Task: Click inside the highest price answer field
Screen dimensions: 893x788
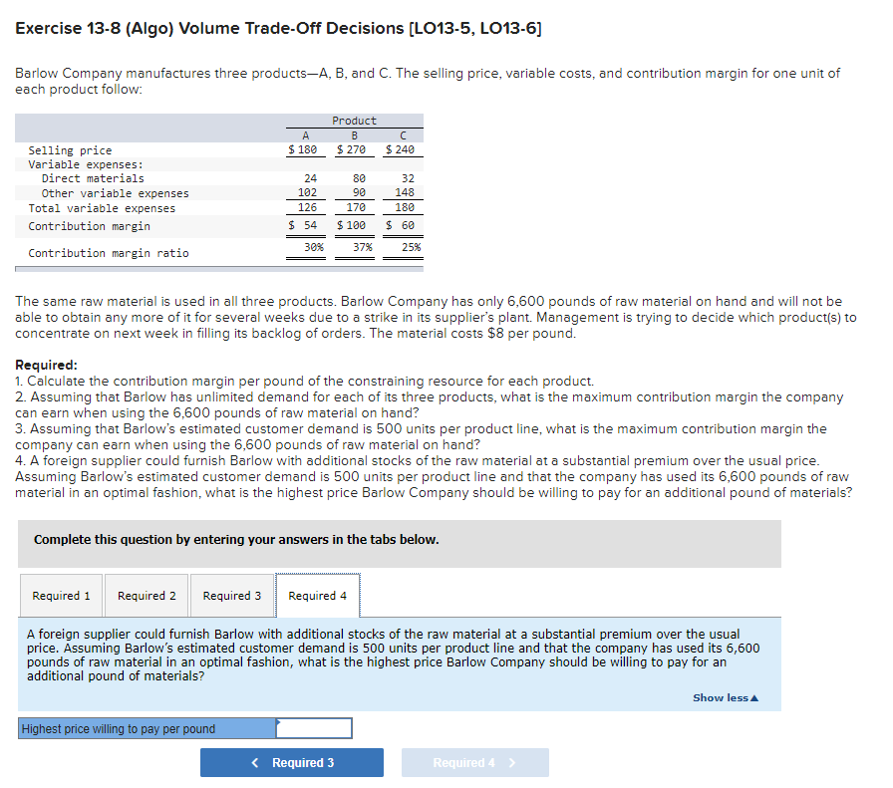Action: (x=314, y=728)
